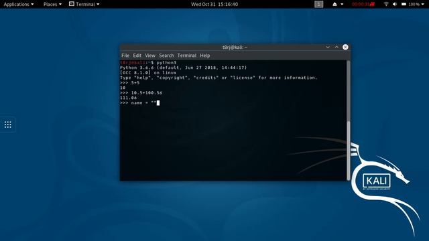Click the clock showing Wed Oct 31
Screen dimensions: 429x241
pyautogui.click(x=214, y=4)
